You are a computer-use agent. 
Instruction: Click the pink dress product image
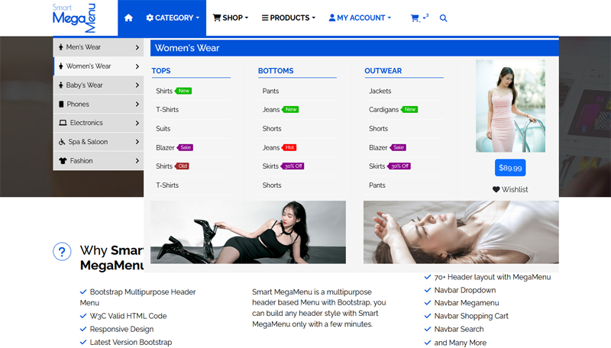coord(510,106)
